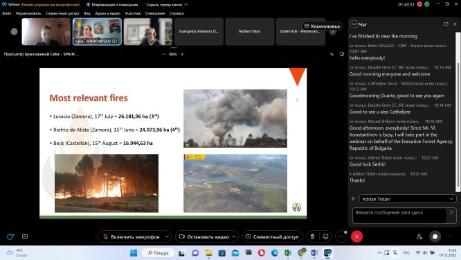Click the Webex assistant icon
This screenshot has width=461, height=260.
[10, 236]
